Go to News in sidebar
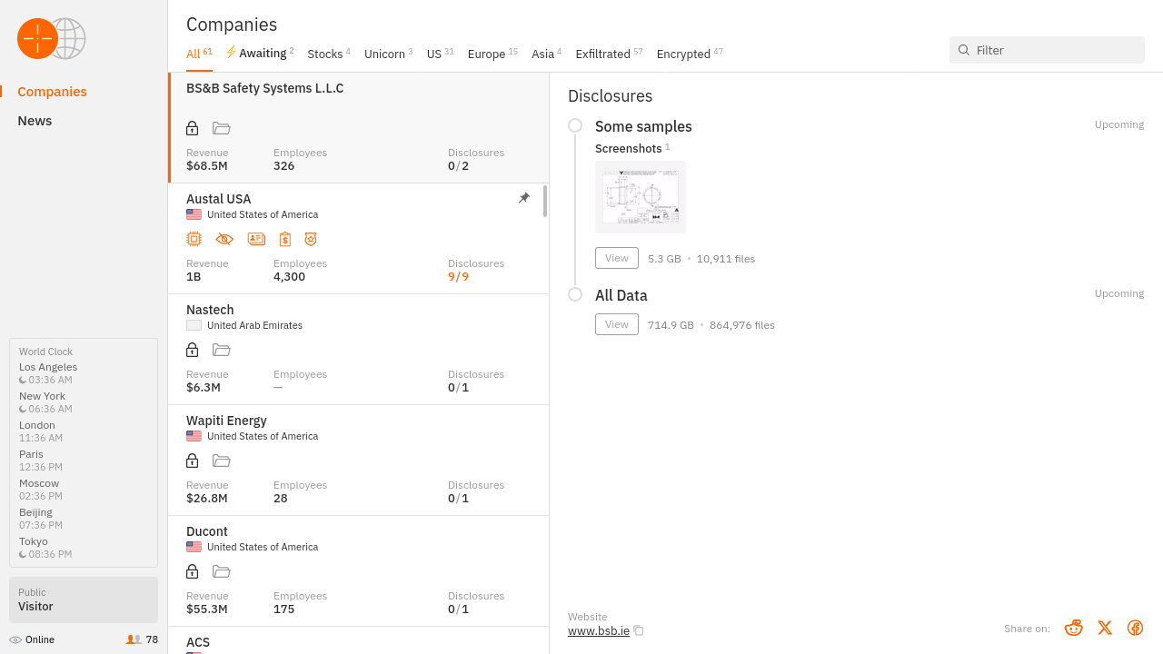Image resolution: width=1163 pixels, height=654 pixels. click(x=35, y=121)
